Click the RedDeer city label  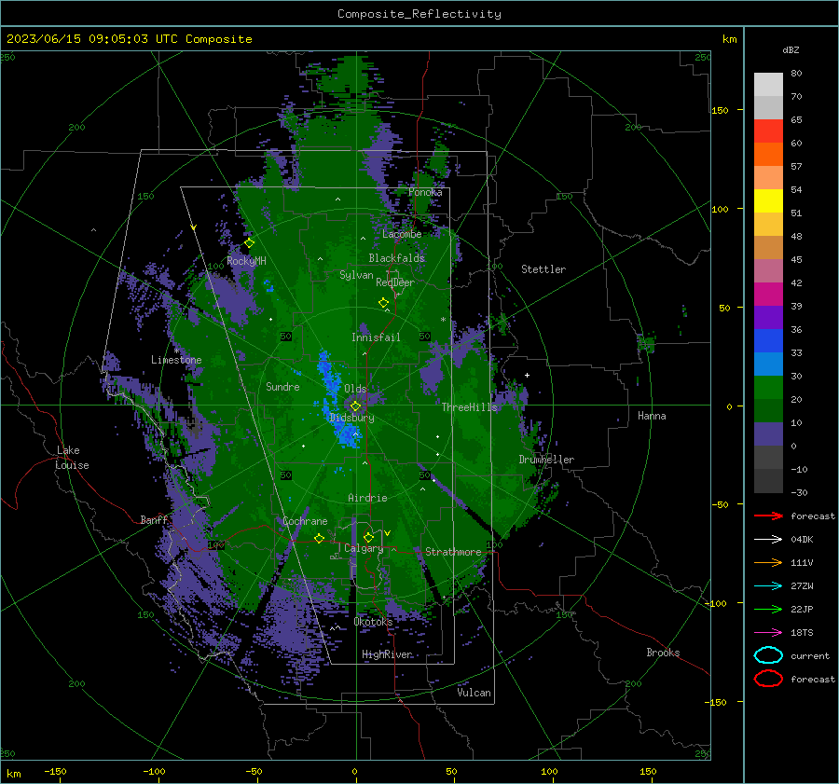click(x=395, y=282)
